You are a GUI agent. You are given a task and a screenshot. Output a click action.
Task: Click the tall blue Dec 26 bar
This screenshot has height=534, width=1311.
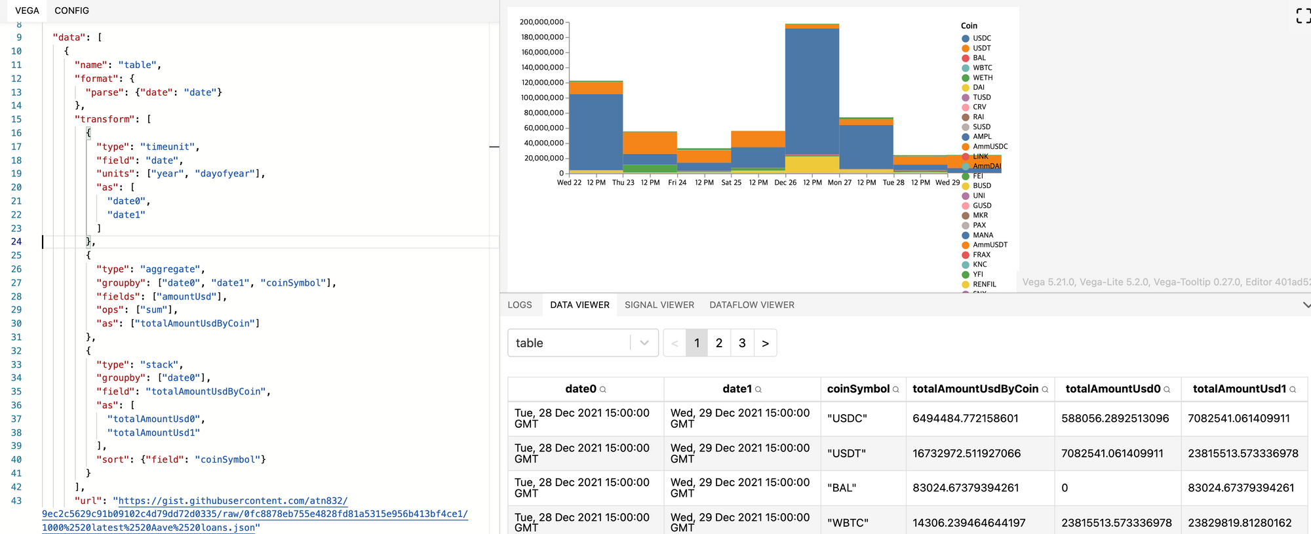click(812, 92)
